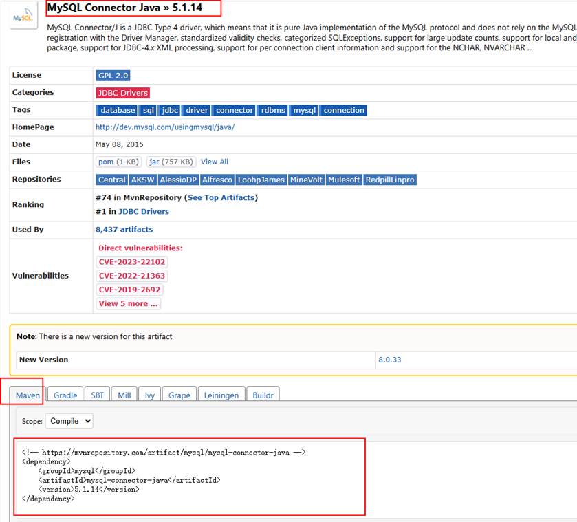Download the jar (757 KB) file
Viewport: 577px width, 522px height.
click(171, 162)
